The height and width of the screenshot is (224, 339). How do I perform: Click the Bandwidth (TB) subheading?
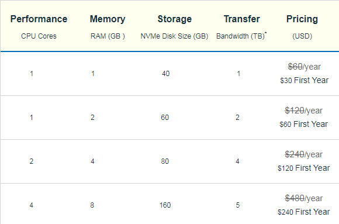[241, 36]
